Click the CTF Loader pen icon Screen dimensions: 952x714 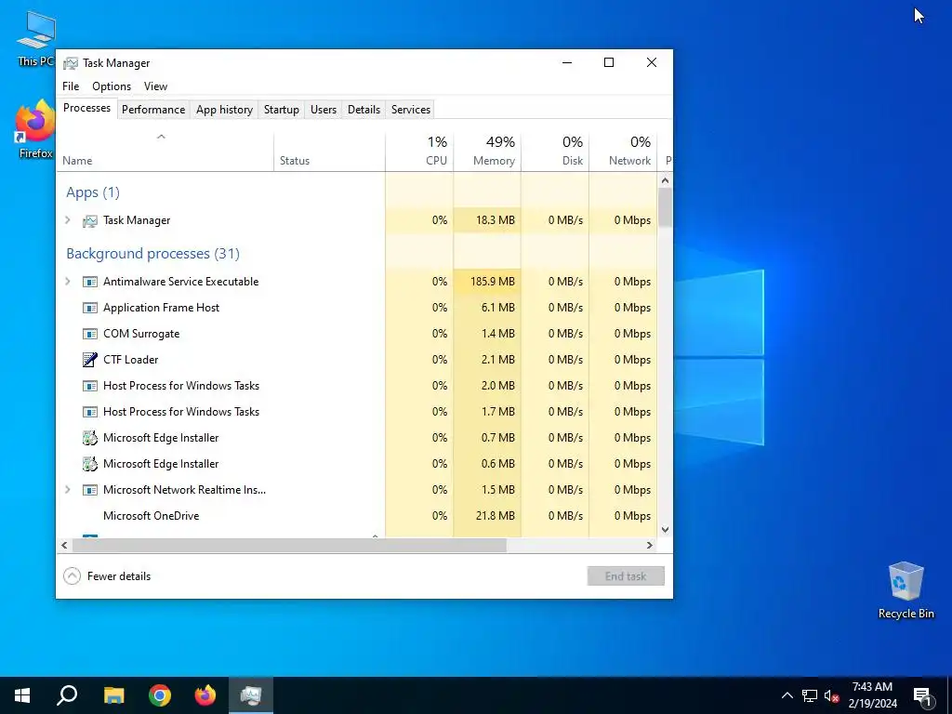tap(90, 360)
